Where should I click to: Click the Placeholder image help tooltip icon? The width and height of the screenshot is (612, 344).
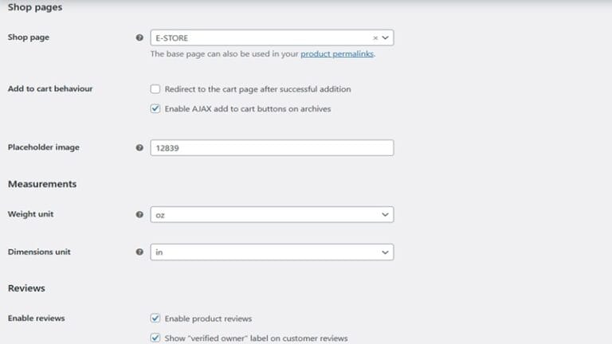[x=140, y=148]
